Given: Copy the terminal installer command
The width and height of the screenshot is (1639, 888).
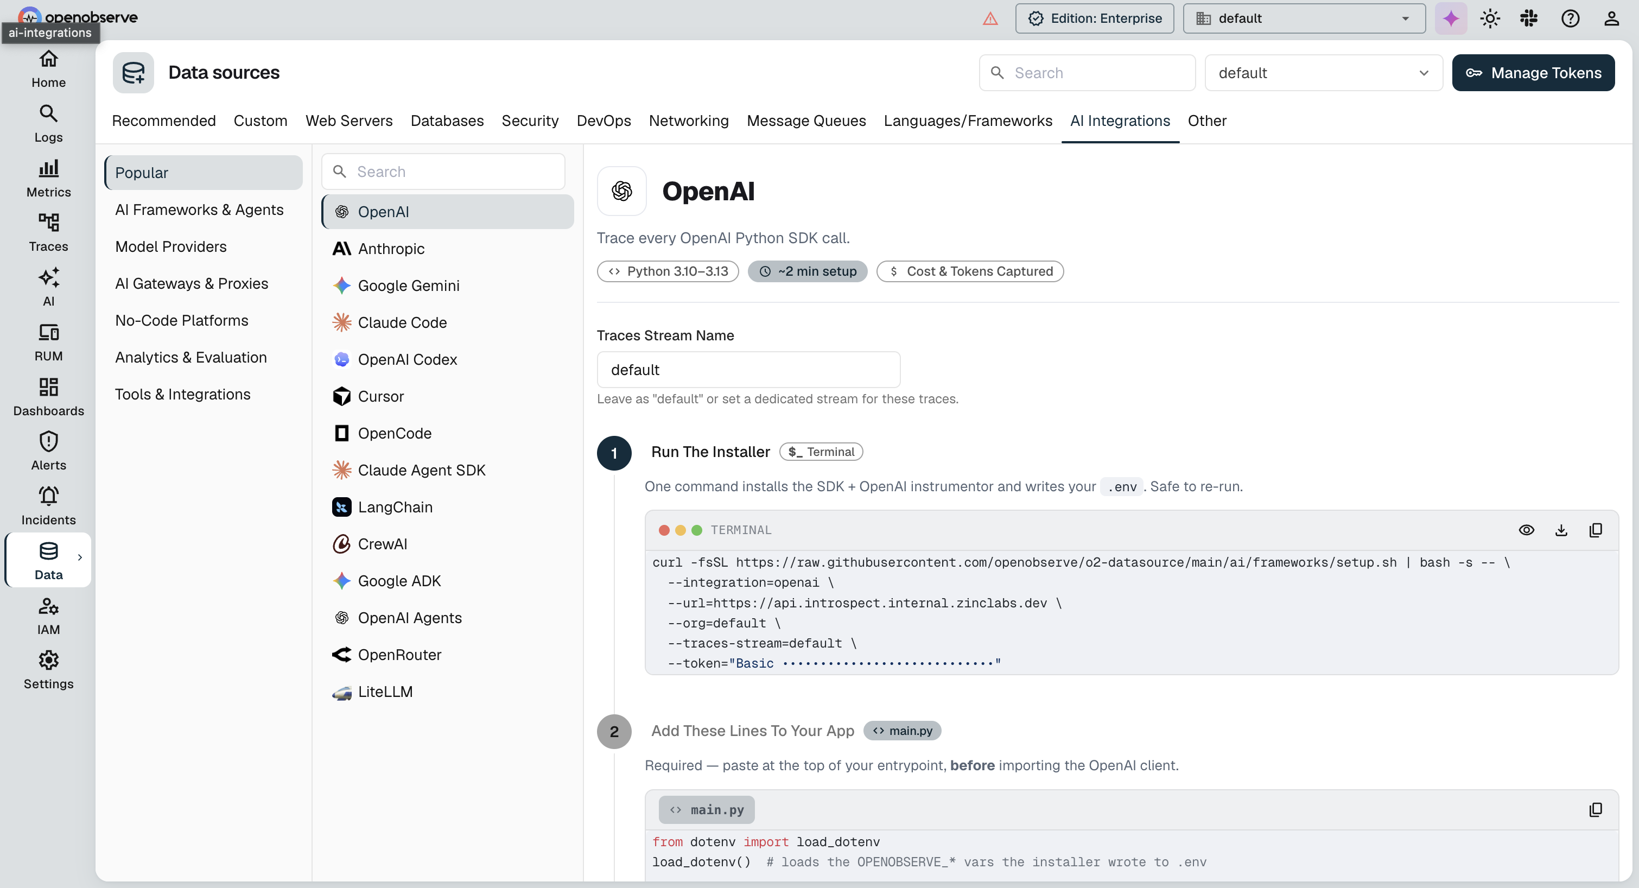Looking at the screenshot, I should (1595, 530).
